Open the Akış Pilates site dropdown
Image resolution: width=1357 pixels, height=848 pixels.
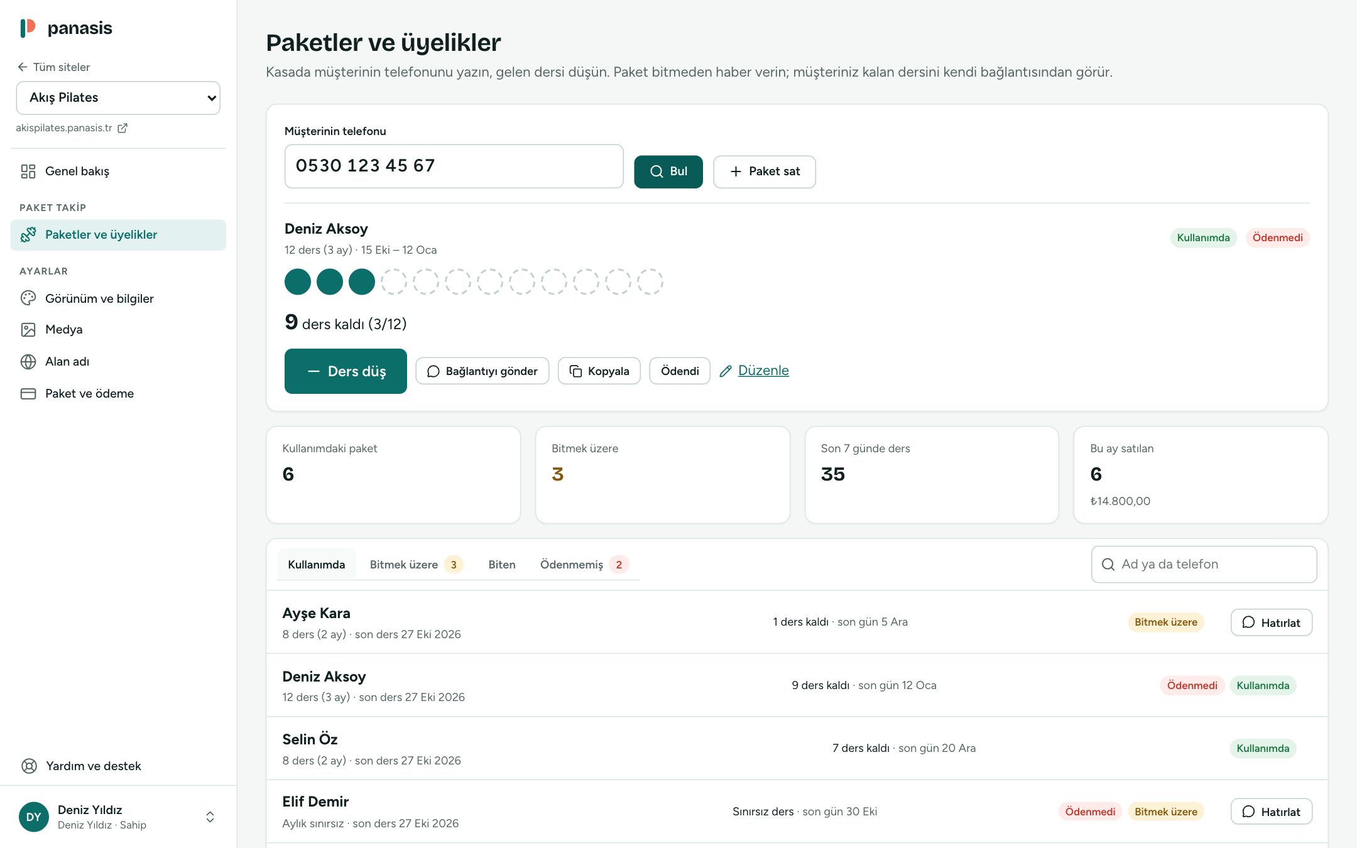118,98
